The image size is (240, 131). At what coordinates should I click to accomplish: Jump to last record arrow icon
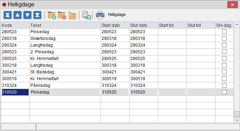coord(38,15)
